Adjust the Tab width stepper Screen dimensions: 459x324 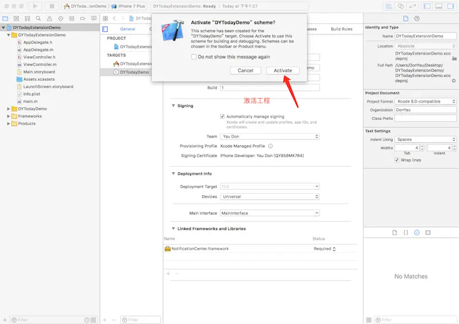tap(422, 148)
